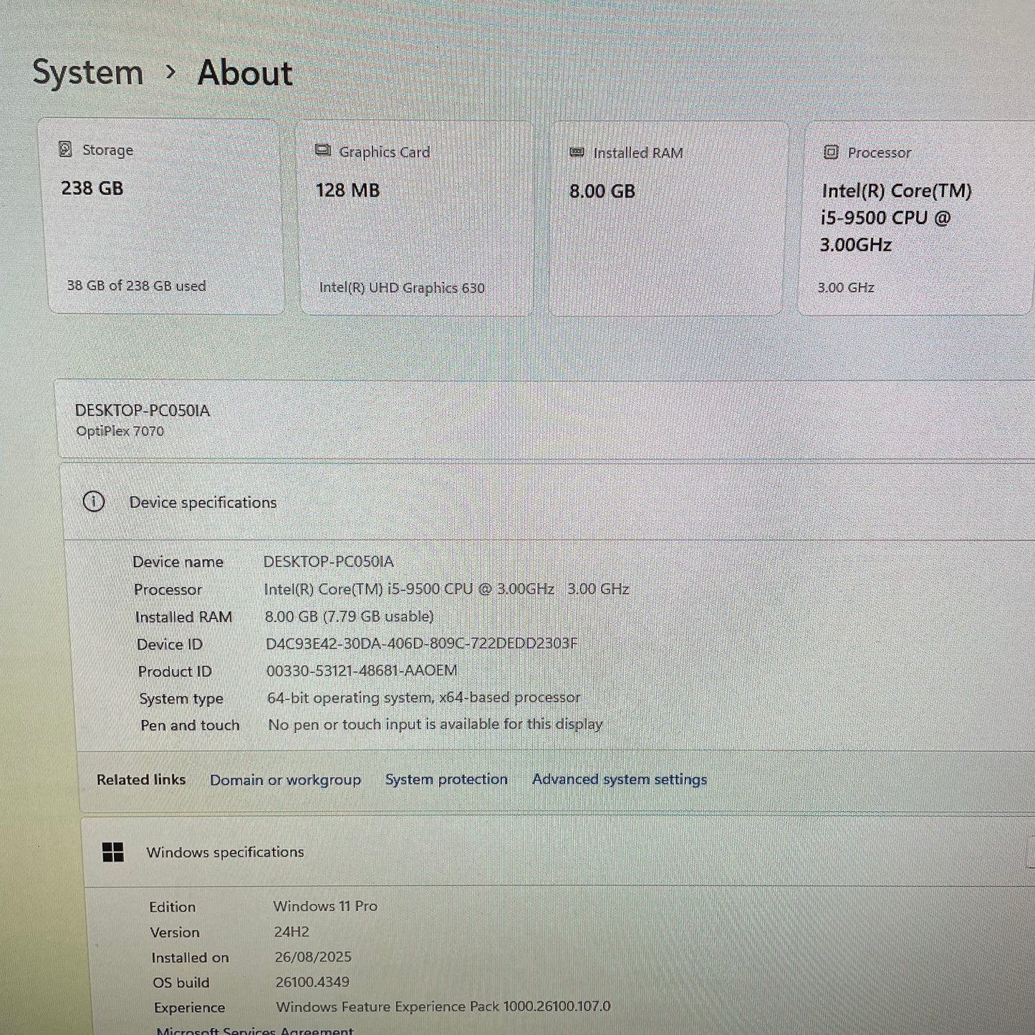Click the Installed RAM memory icon
The width and height of the screenshot is (1035, 1035).
576,152
